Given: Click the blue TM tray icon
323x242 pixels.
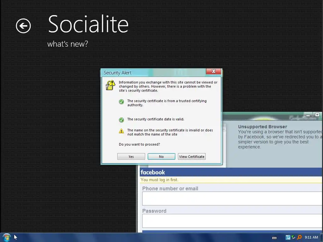Looking at the screenshot, I should click(x=288, y=237).
